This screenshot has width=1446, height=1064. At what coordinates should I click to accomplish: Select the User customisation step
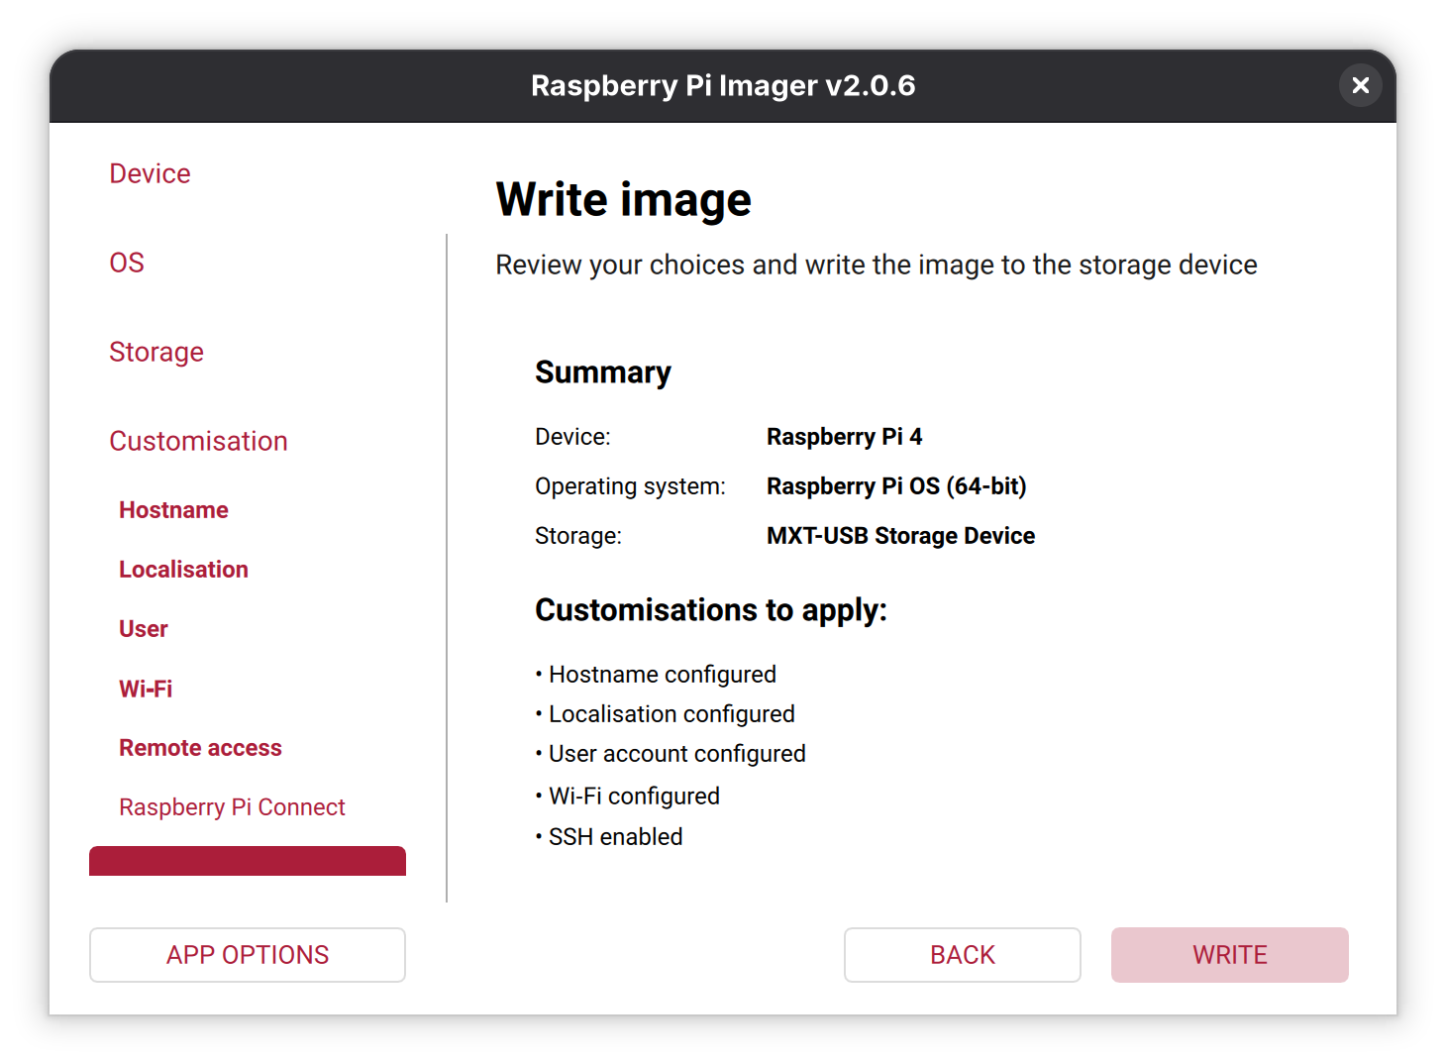click(x=144, y=629)
